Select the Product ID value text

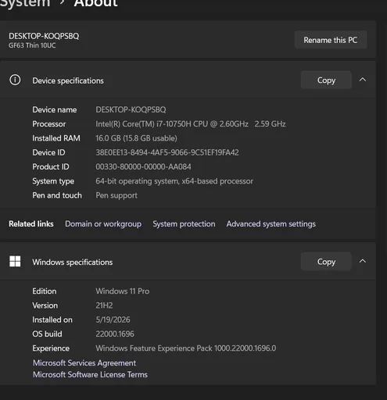coord(143,166)
